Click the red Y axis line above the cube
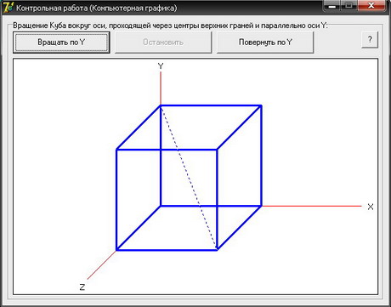 (161, 88)
